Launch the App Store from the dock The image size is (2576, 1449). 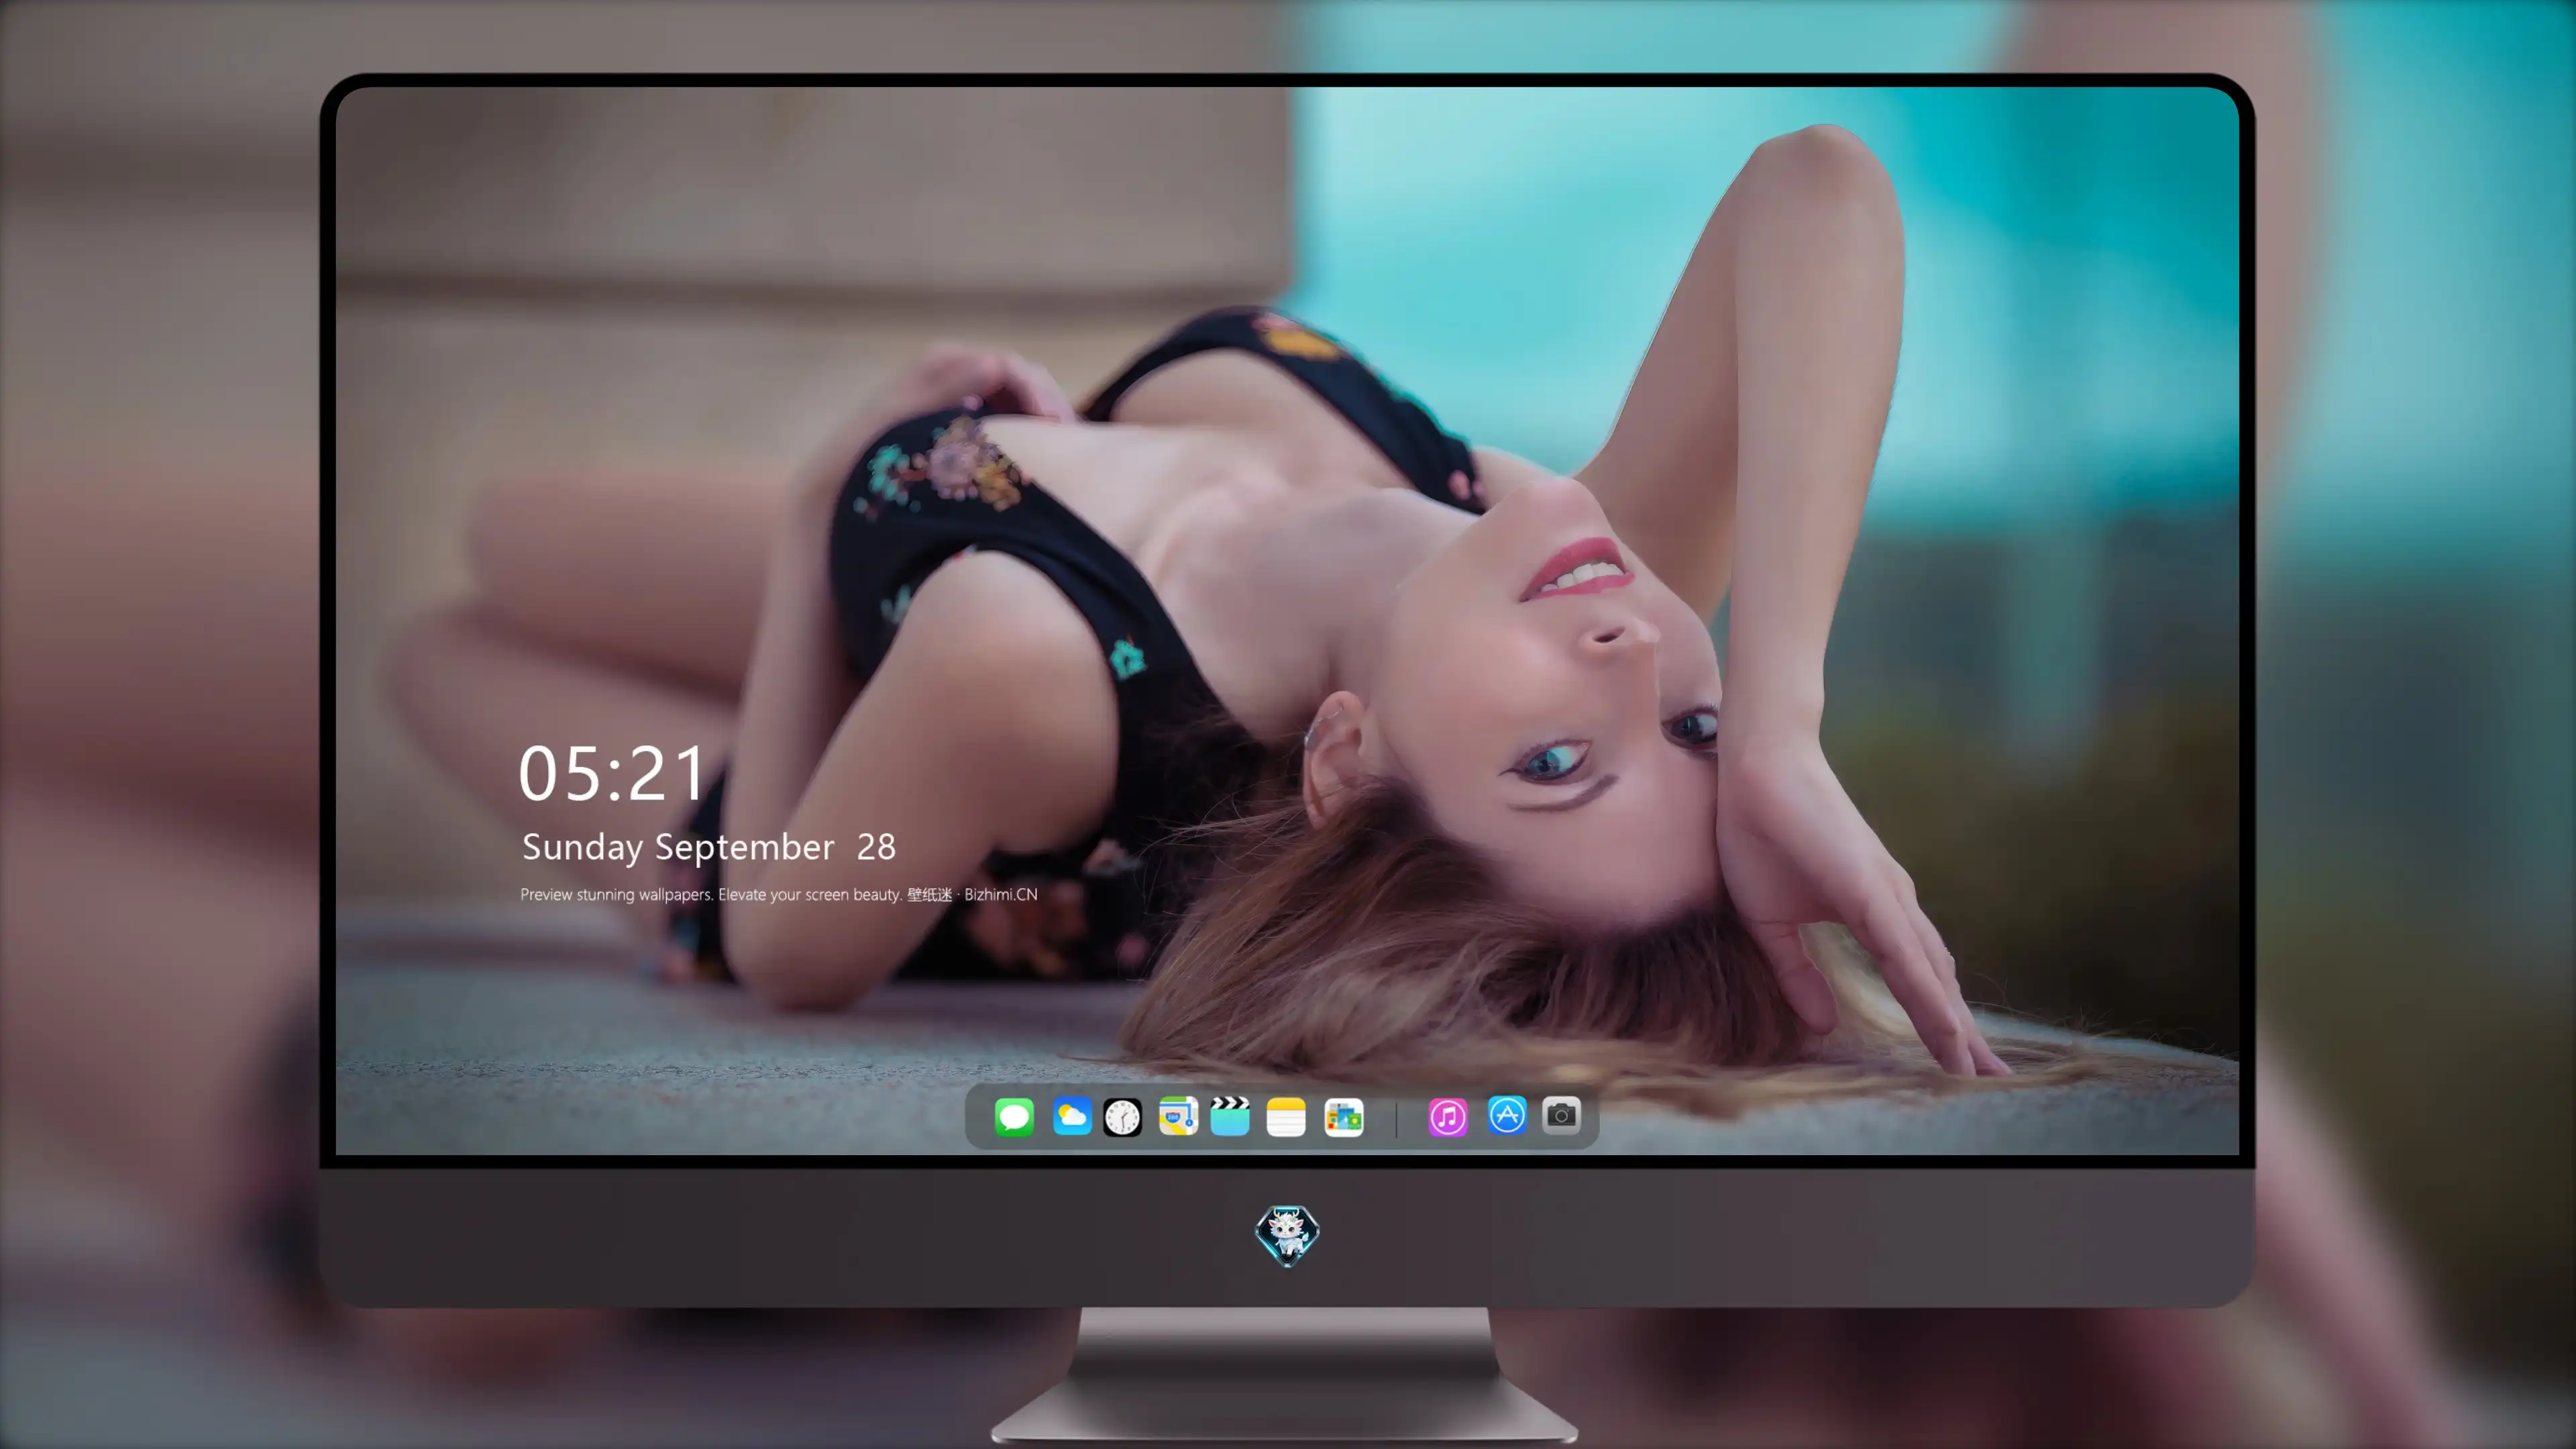pos(1507,1115)
